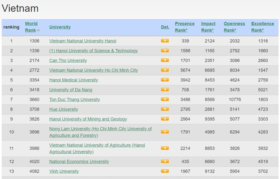Click the Det. column header link
This screenshot has height=179, width=280.
[165, 27]
